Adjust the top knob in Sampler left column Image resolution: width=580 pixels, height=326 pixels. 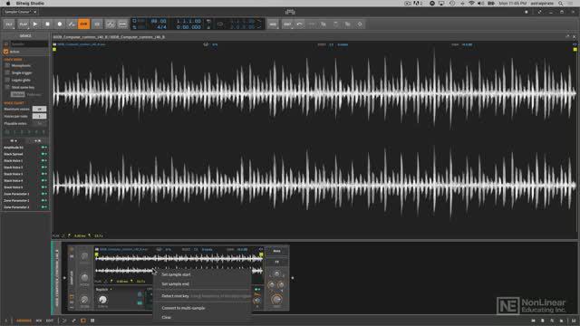coord(84,256)
